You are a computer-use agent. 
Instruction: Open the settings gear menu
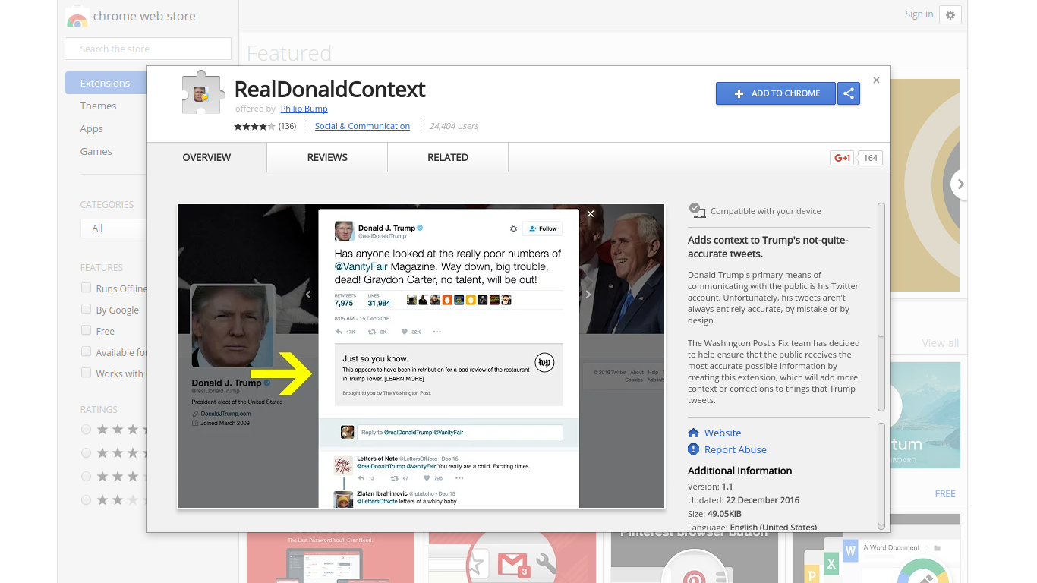(x=950, y=14)
